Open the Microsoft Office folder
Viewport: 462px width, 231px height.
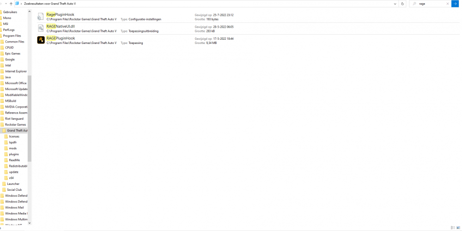point(16,83)
